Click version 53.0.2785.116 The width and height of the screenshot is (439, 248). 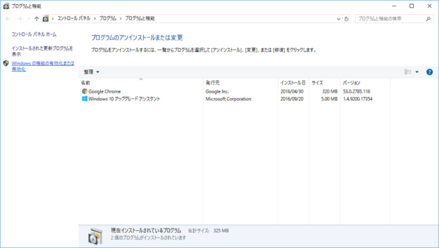(357, 91)
